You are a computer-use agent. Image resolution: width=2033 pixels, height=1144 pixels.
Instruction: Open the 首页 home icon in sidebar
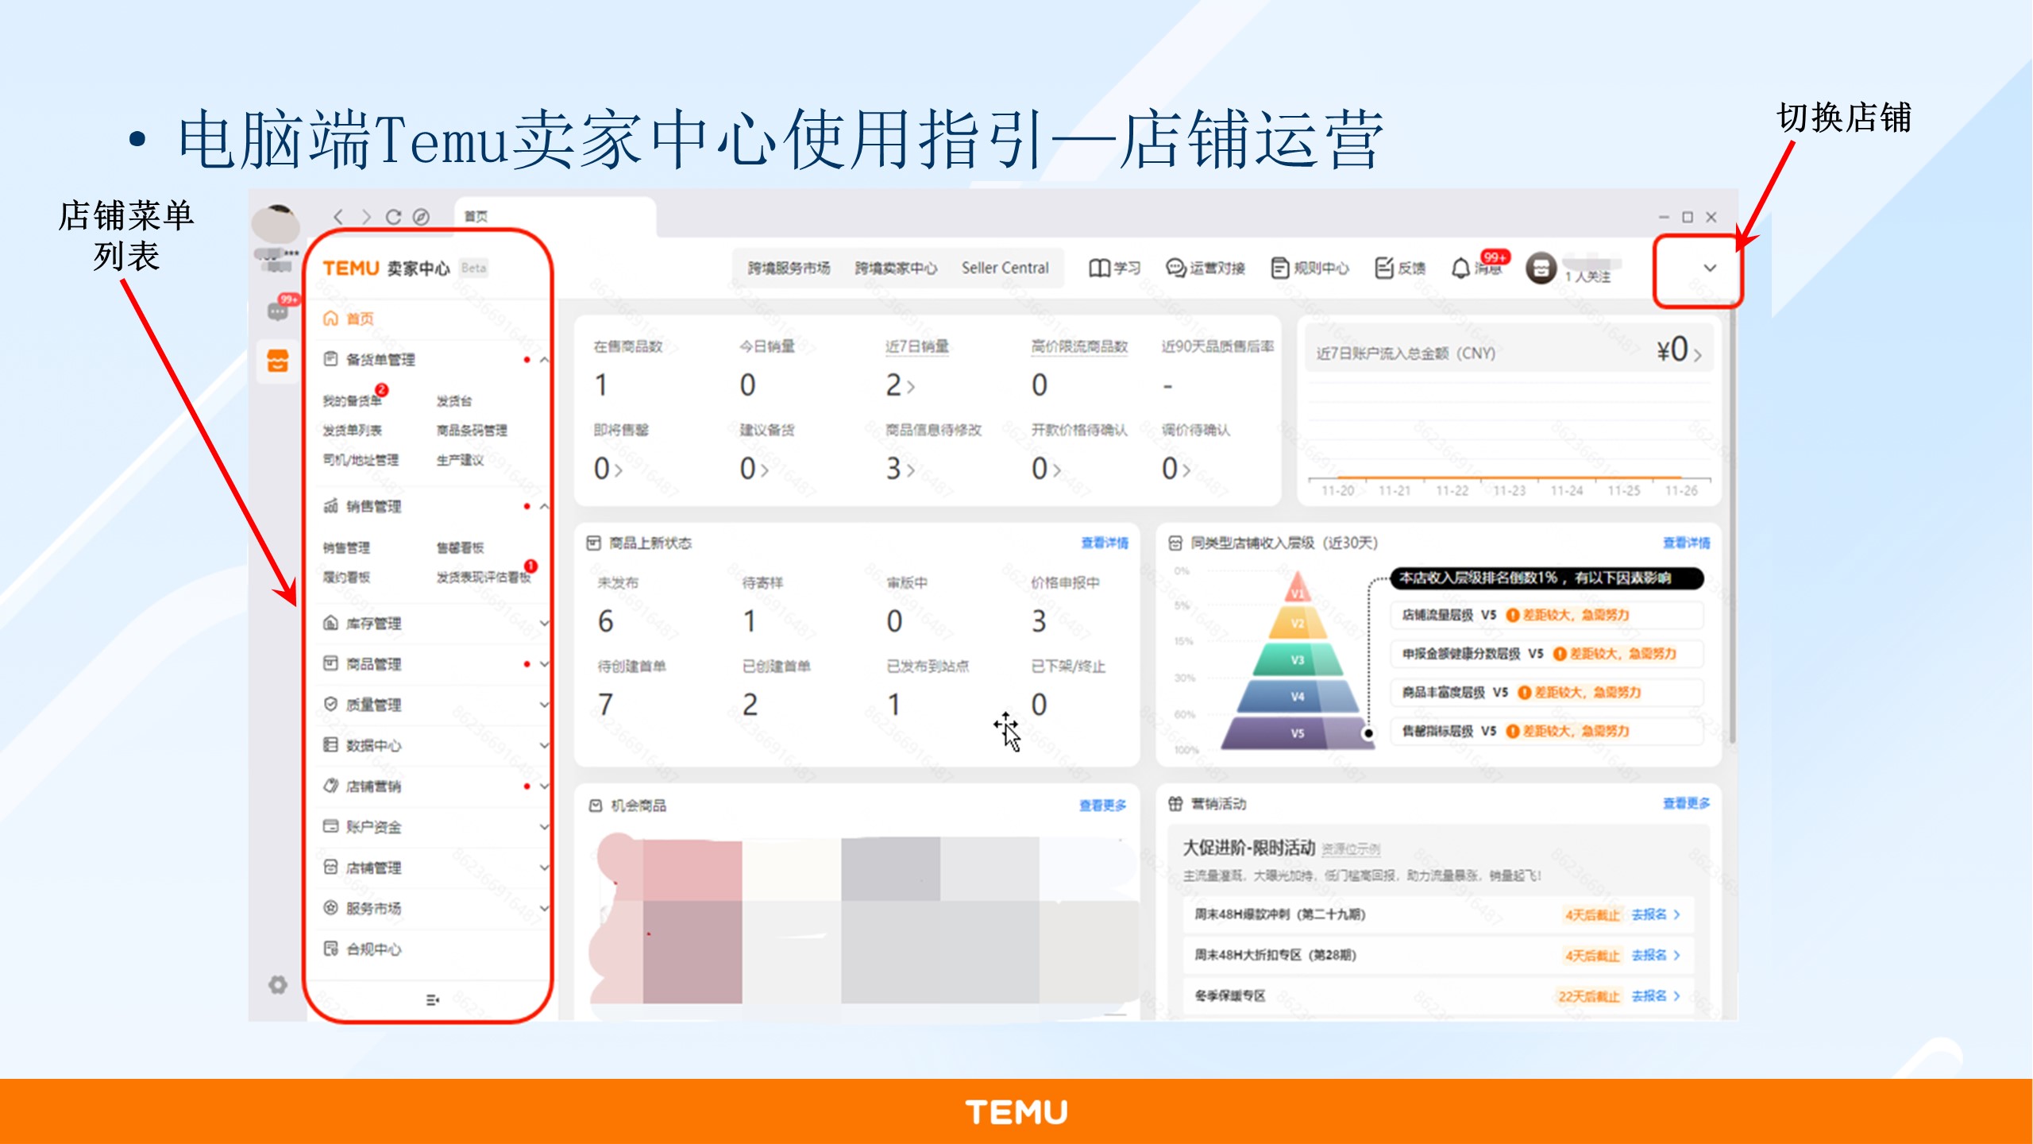pos(330,318)
